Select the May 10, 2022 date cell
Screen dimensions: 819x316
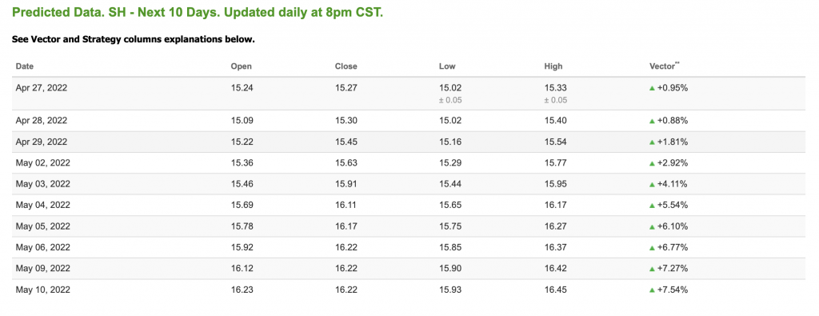tap(43, 290)
